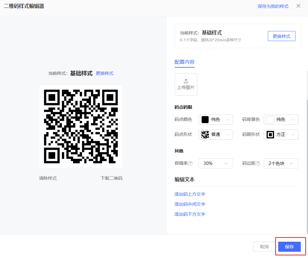Screen dimensions: 308x258
Task: Click the outlined 更换样式 button
Action: 281,36
